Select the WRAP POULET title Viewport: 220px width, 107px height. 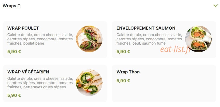click(23, 28)
